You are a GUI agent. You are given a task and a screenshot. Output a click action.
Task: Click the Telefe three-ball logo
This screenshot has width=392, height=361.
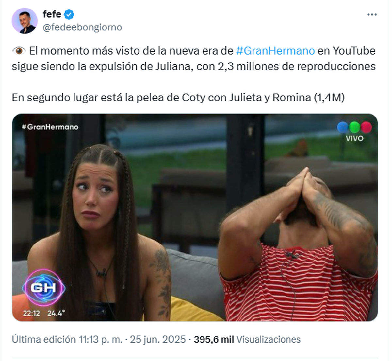click(354, 127)
